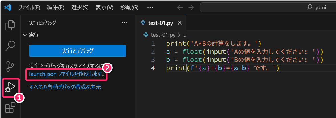Open the Extensions view icon
The height and width of the screenshot is (118, 336).
(x=10, y=108)
